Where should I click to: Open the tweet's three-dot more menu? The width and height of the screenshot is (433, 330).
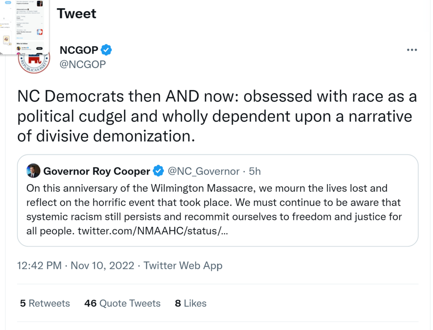pyautogui.click(x=412, y=50)
